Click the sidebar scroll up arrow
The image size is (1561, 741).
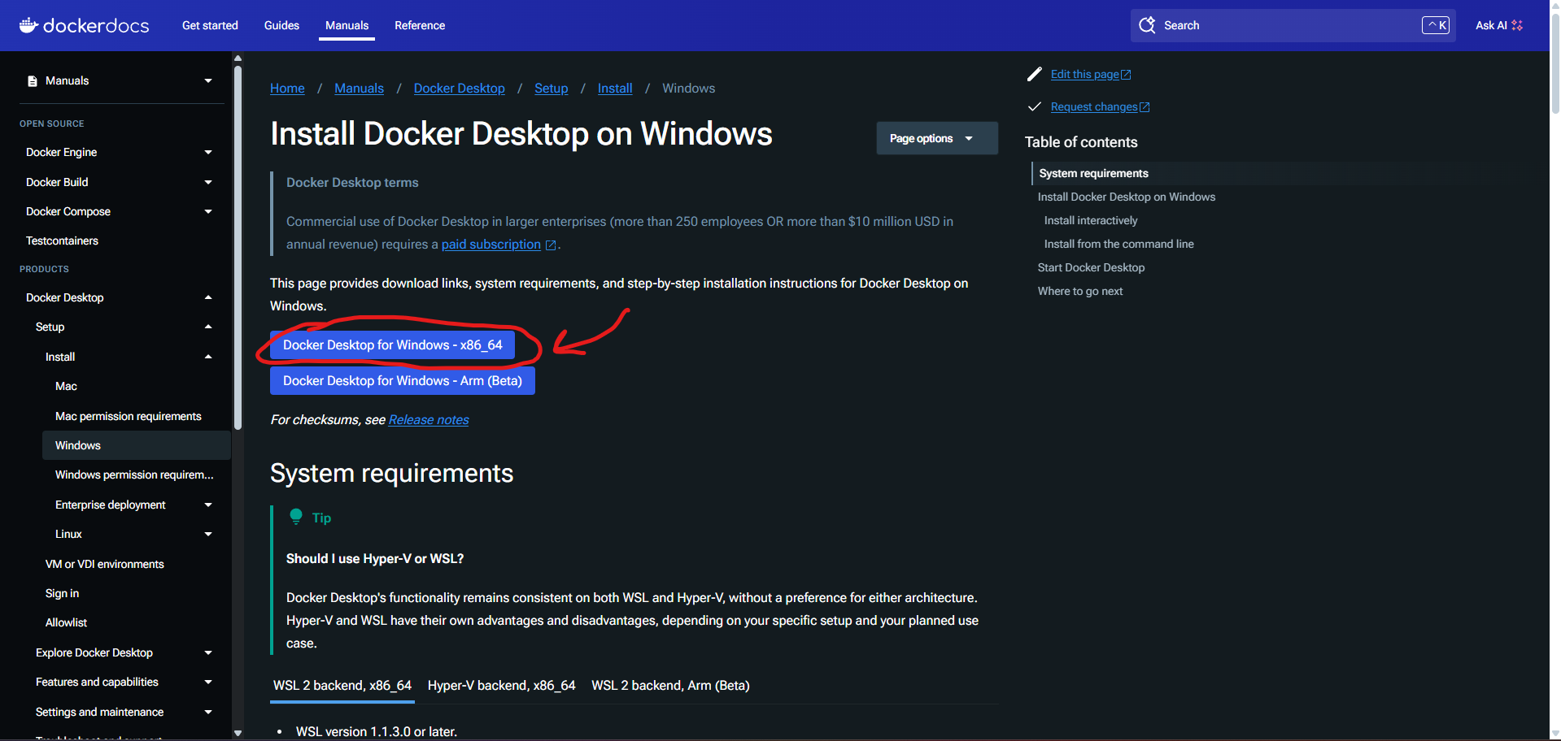point(238,58)
